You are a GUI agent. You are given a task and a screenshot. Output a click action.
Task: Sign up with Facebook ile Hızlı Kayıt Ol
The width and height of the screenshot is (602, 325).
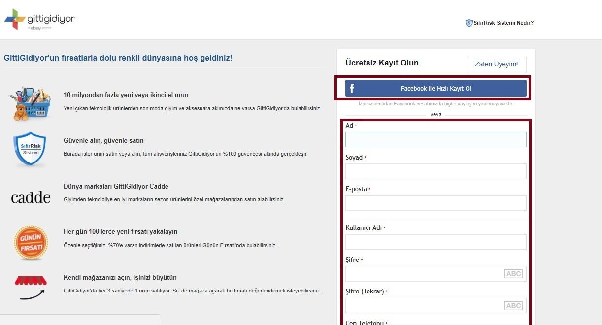pyautogui.click(x=436, y=89)
